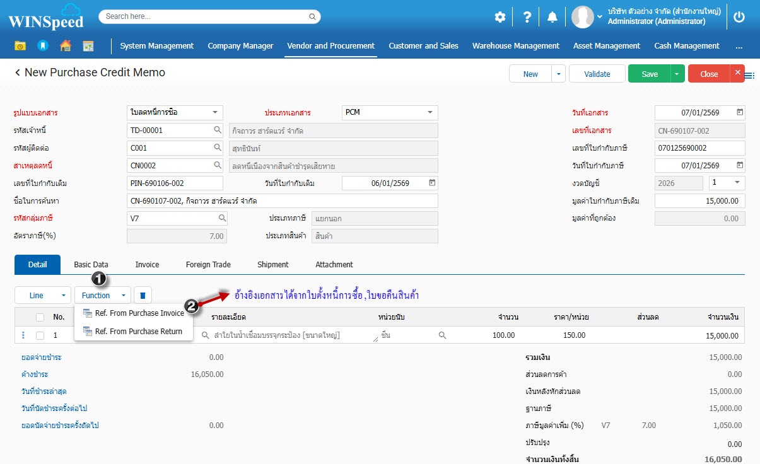Select Ref. From Purchase Invoice

coord(139,313)
